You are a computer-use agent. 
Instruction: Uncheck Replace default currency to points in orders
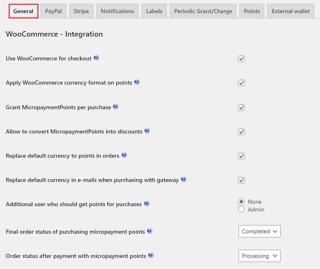coord(241,156)
